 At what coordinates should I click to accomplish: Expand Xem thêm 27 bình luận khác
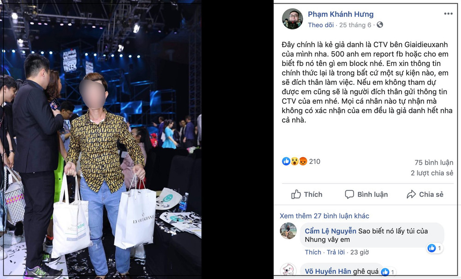tap(324, 216)
